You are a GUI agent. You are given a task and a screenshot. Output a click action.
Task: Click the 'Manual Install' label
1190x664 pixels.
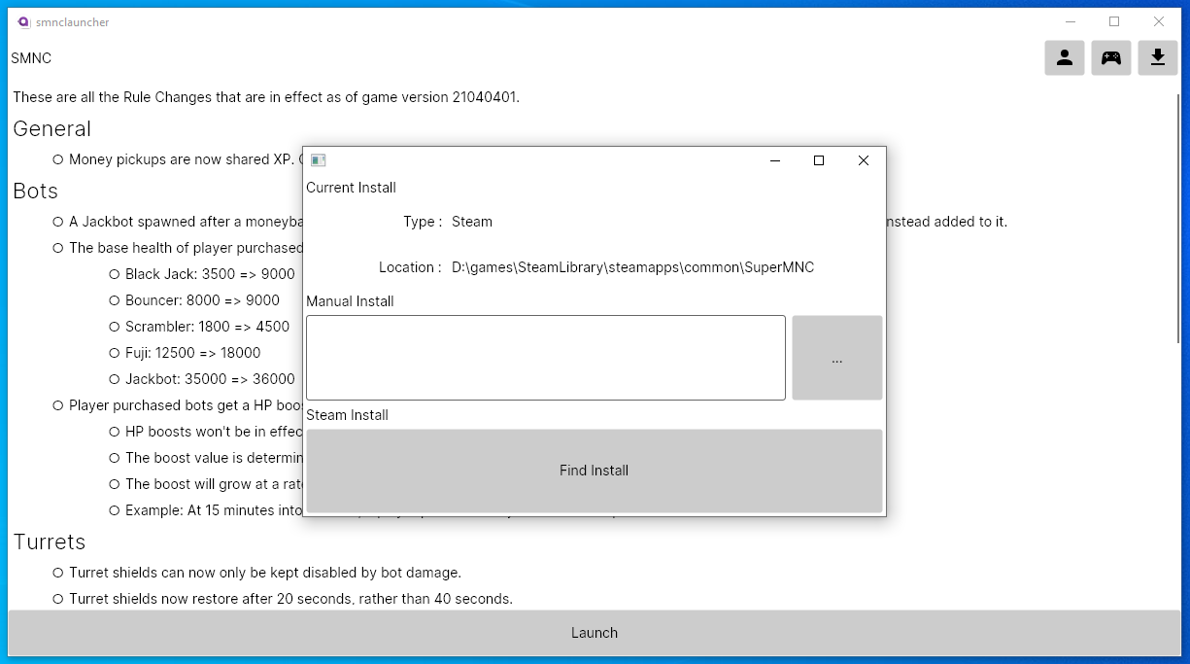click(x=350, y=301)
